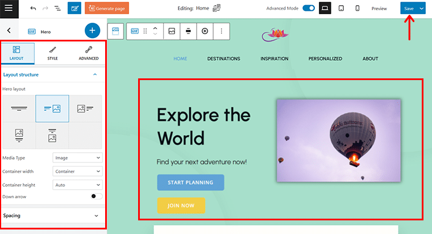This screenshot has height=234, width=432.
Task: Add a new block with plus button
Action: 92,31
